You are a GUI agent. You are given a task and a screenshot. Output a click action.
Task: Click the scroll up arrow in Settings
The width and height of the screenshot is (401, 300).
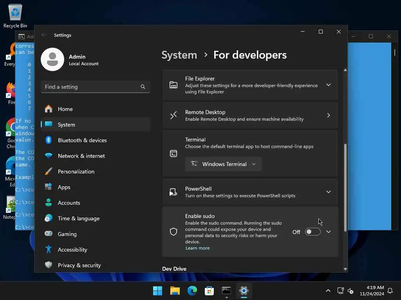[345, 70]
